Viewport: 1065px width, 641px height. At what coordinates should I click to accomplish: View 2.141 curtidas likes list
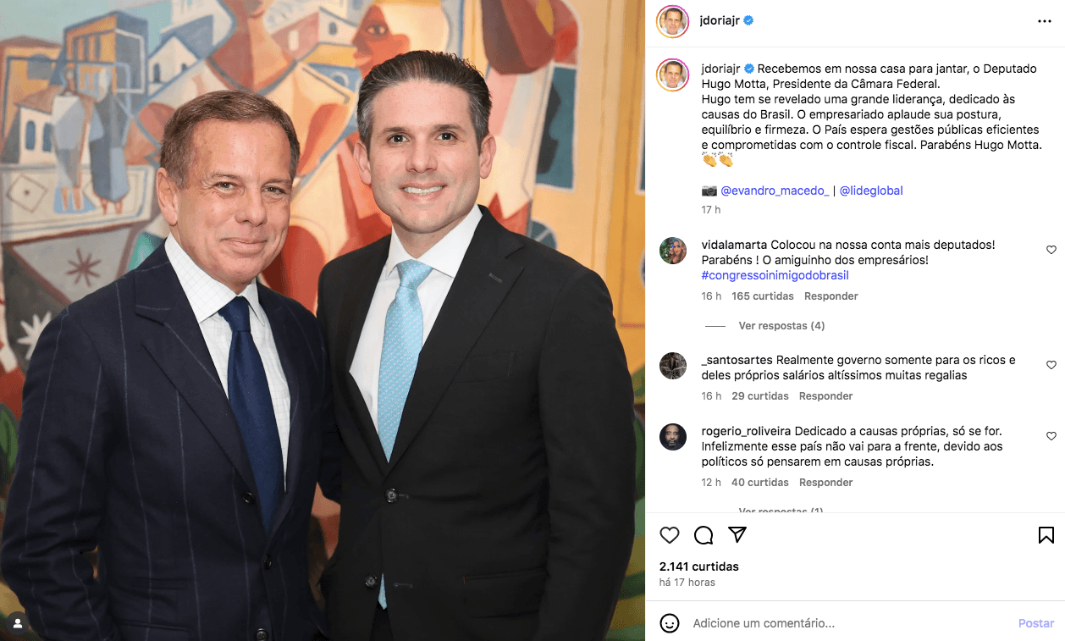click(699, 566)
